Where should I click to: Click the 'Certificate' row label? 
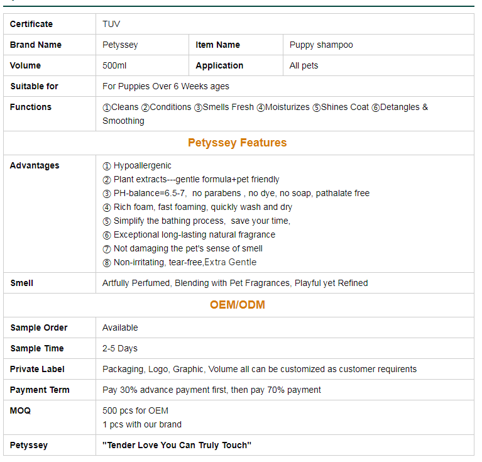31,24
